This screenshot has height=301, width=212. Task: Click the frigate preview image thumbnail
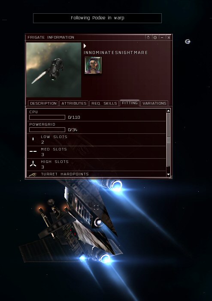point(54,70)
